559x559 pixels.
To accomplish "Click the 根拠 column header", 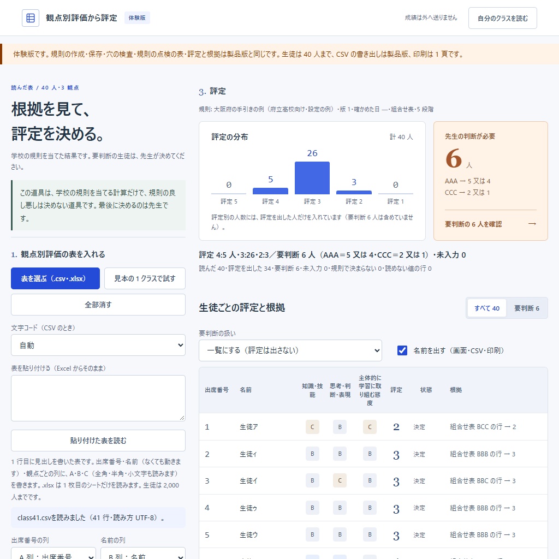I will coord(456,390).
